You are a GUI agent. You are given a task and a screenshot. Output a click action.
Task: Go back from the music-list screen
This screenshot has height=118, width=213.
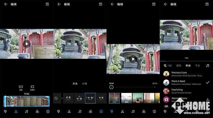click(x=166, y=4)
